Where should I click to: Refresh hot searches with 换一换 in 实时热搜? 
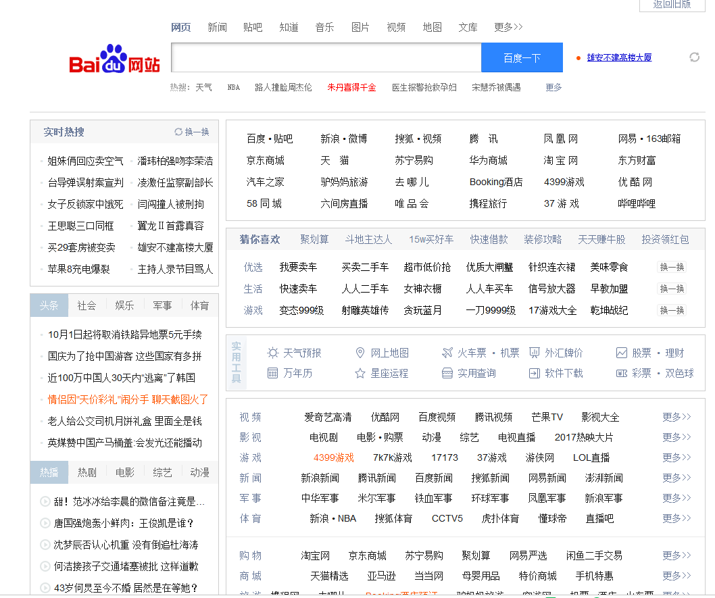(x=192, y=132)
